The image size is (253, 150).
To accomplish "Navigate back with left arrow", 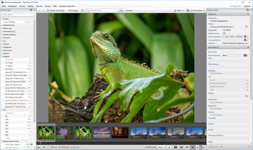I will 39,10.
